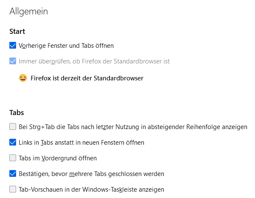This screenshot has height=198, width=255.
Task: Uncheck the 'Vorherige Fenster und Tabs öffnen' checkbox
Action: [13, 45]
